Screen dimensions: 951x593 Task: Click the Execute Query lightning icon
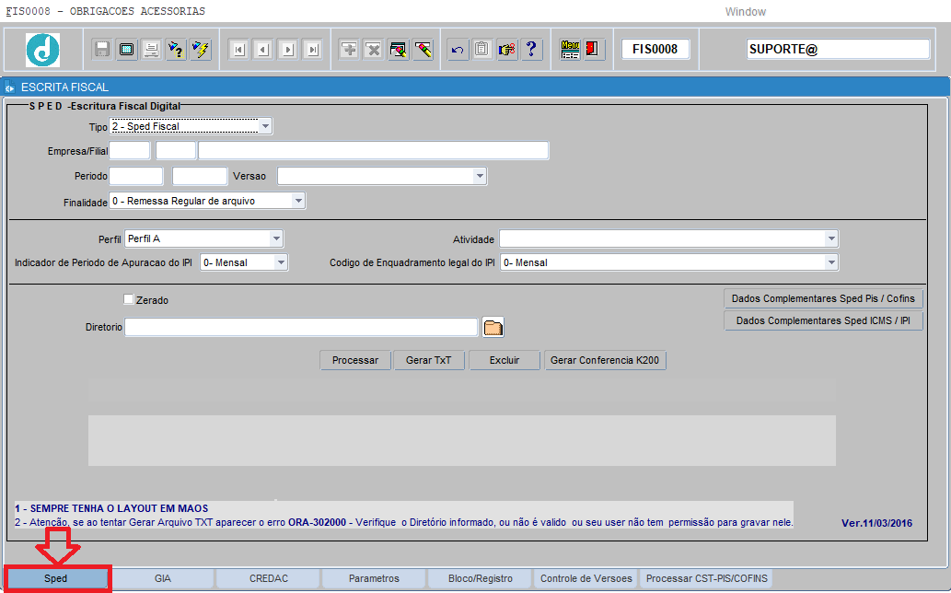[x=200, y=49]
